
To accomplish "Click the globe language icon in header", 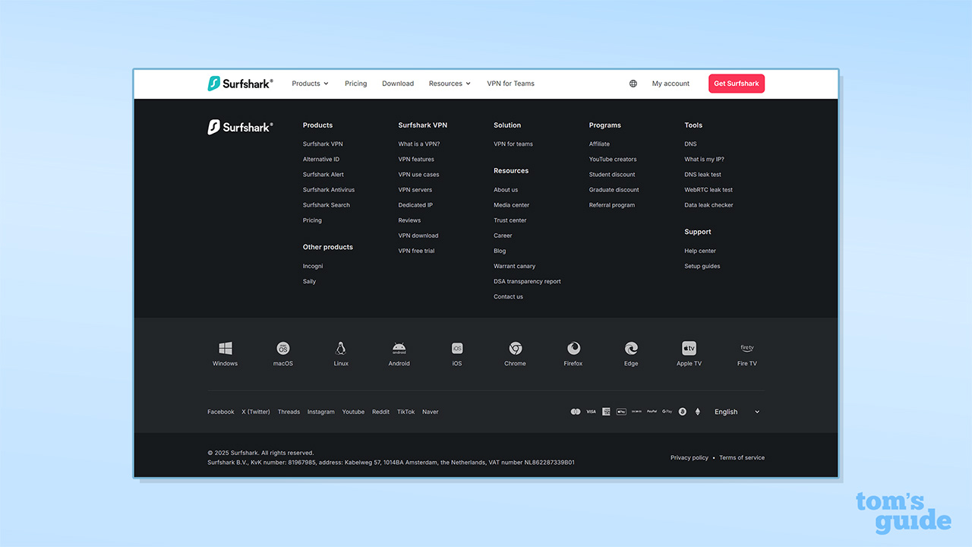I will (x=633, y=84).
